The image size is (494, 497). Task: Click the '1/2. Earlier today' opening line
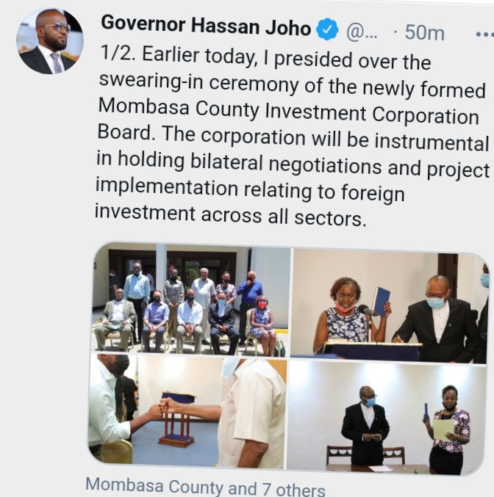[x=265, y=58]
